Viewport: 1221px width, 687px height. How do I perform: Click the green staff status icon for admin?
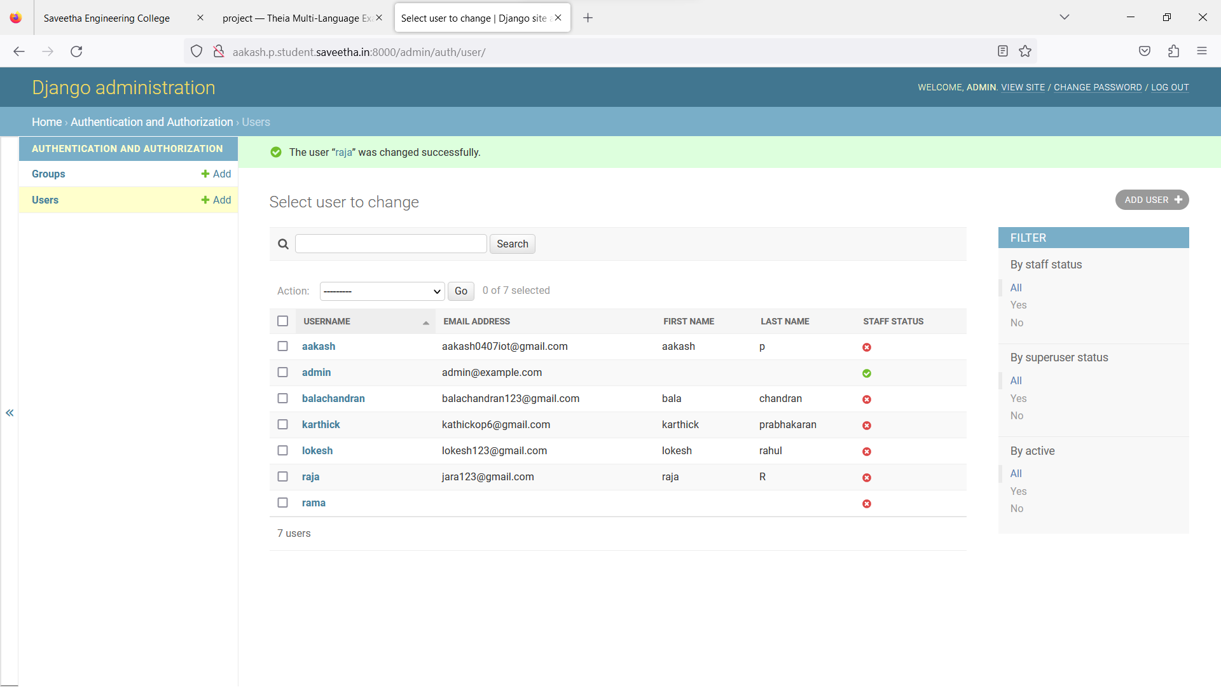[x=867, y=373]
